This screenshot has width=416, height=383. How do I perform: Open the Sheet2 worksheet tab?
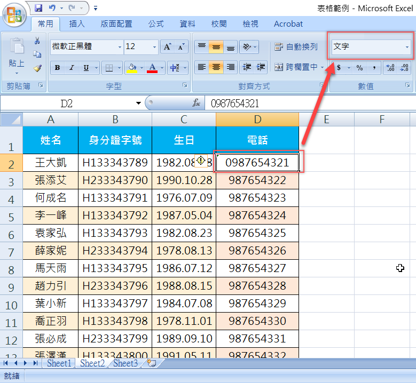92,363
